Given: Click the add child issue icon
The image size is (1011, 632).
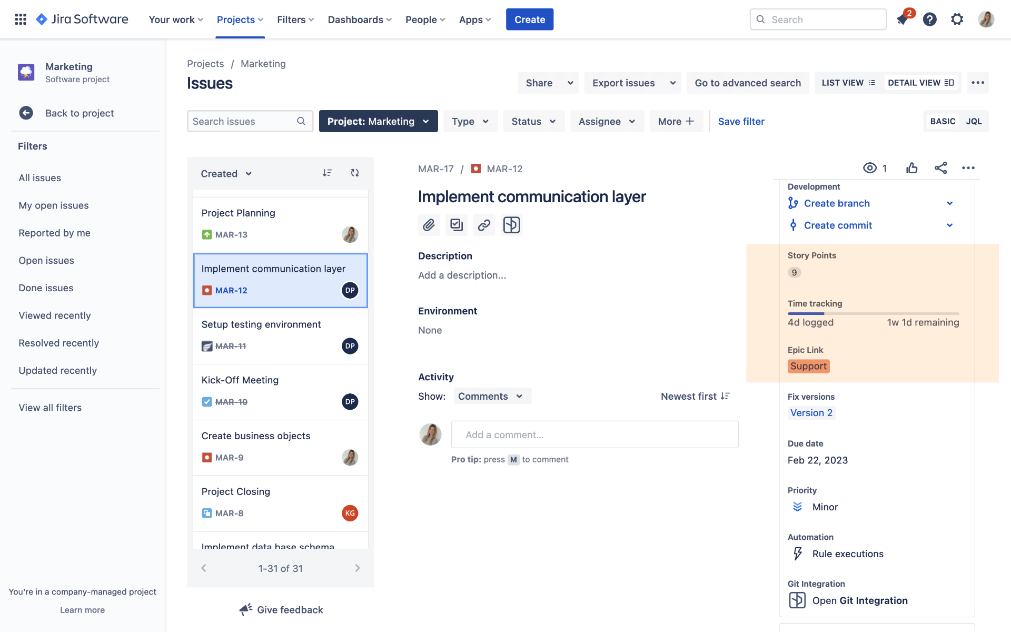Looking at the screenshot, I should (x=456, y=225).
